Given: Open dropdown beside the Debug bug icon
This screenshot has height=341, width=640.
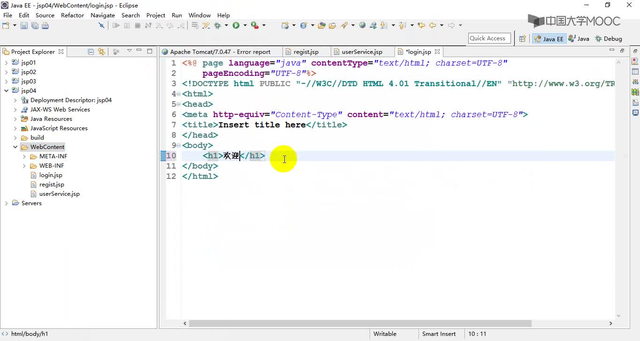Looking at the screenshot, I should click(x=226, y=25).
